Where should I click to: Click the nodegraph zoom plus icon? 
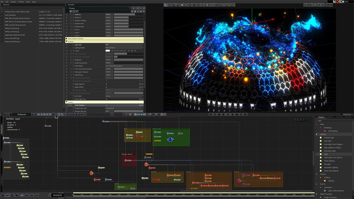click(x=304, y=120)
